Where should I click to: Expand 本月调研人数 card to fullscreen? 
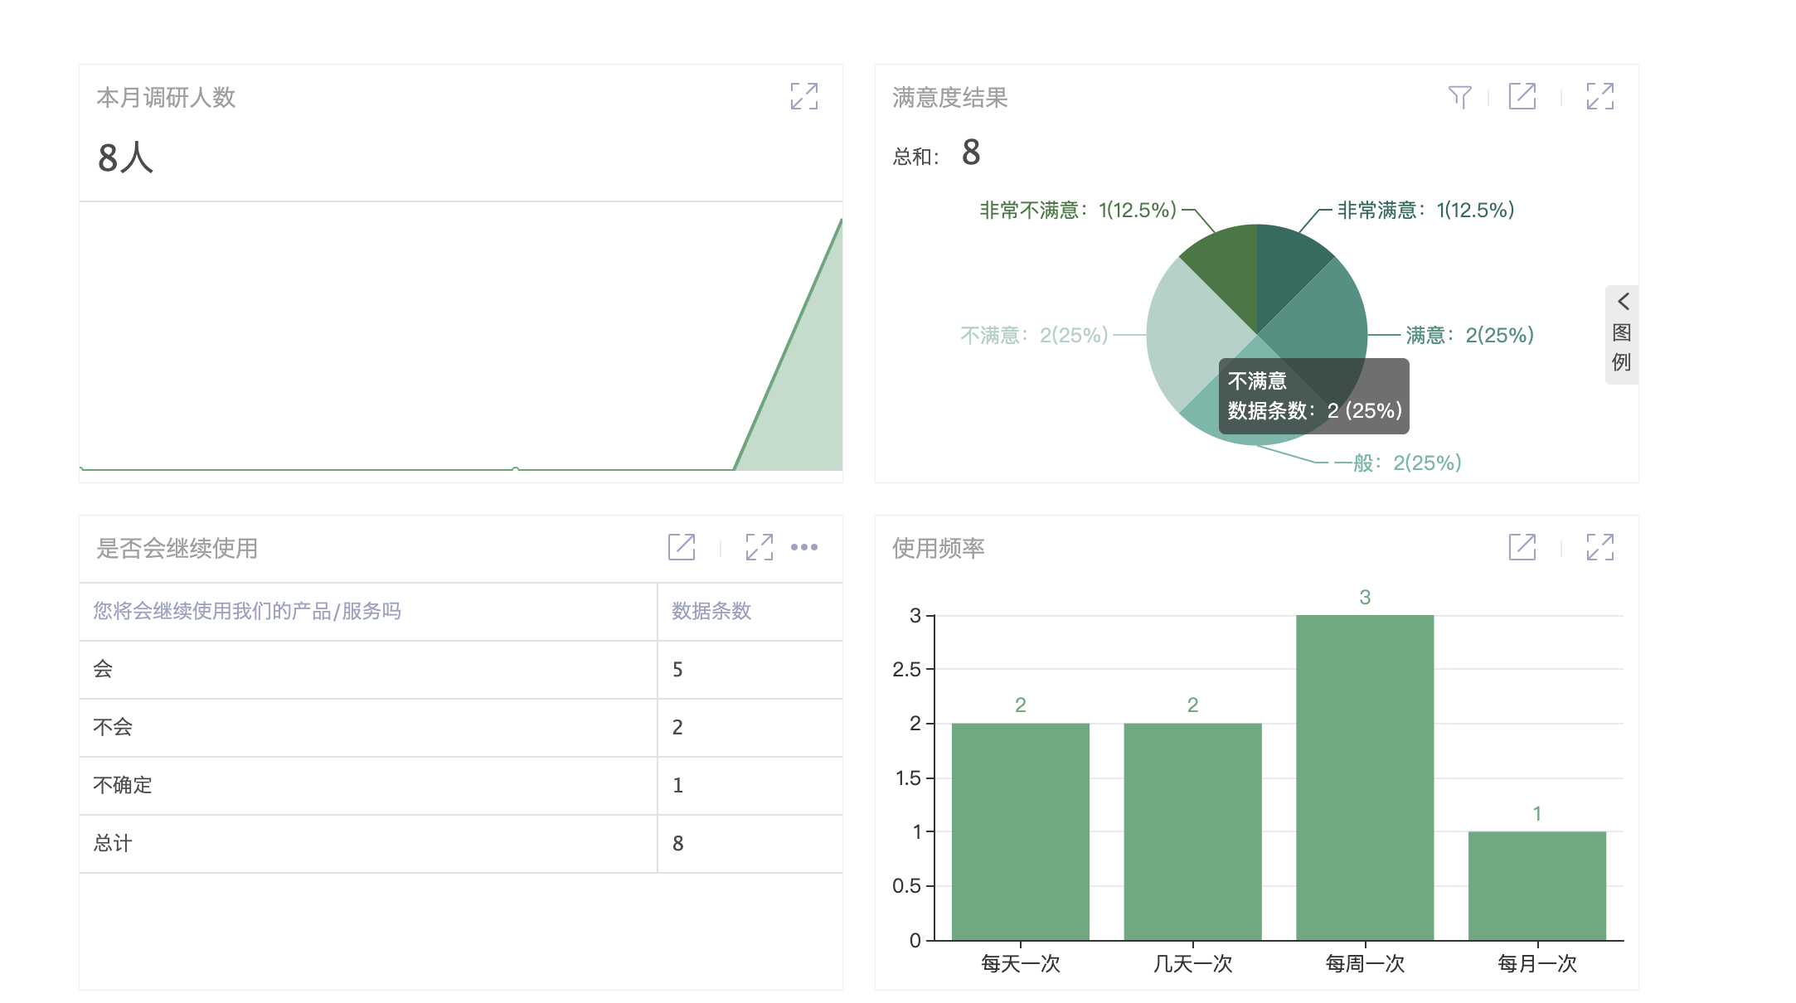point(803,96)
